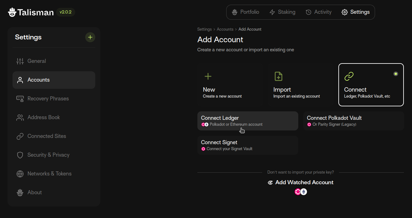Screen dimensions: 412x218
Task: Open the About page in sidebar
Action: click(54, 193)
